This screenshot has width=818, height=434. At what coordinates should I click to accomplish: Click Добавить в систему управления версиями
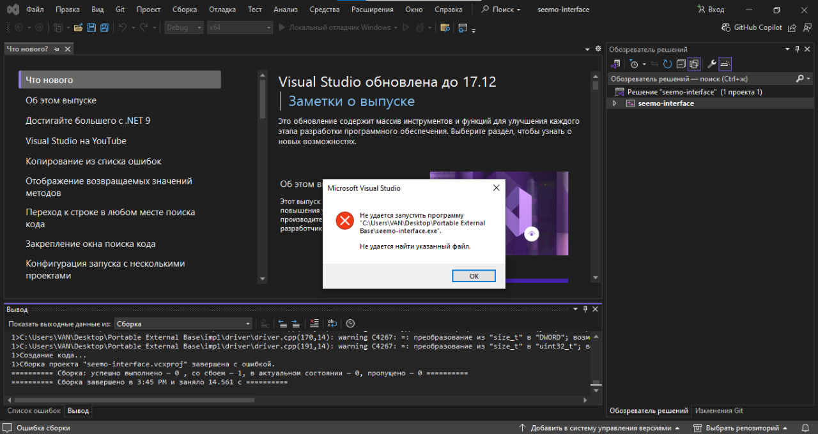pyautogui.click(x=599, y=428)
